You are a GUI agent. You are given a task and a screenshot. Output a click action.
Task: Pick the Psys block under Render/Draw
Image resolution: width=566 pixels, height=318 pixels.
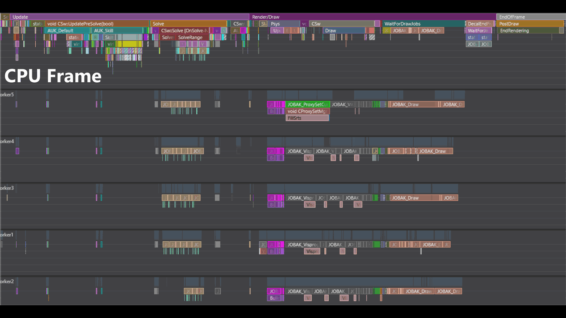coord(284,24)
